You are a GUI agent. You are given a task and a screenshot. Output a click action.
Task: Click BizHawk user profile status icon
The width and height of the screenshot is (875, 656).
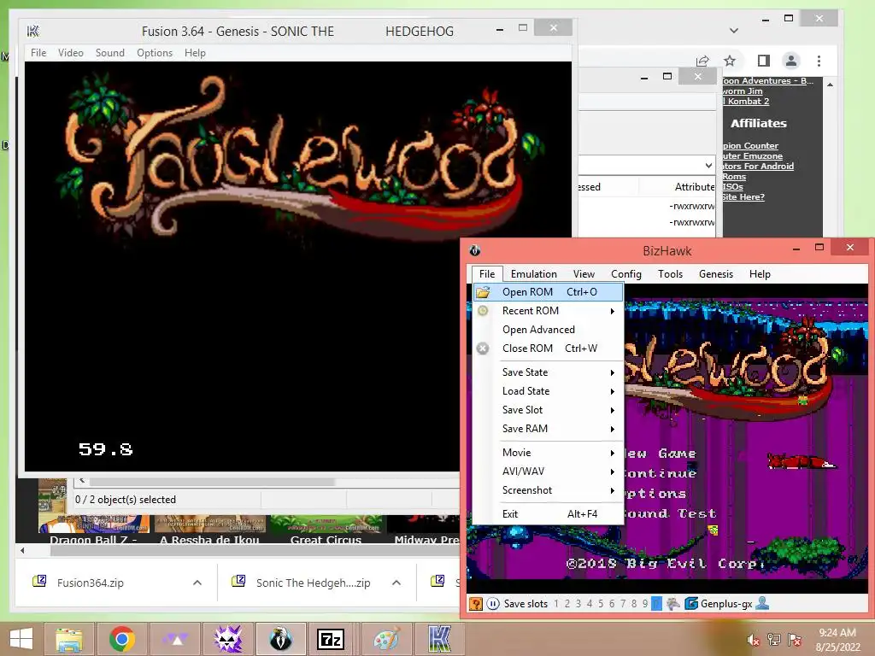click(x=761, y=604)
